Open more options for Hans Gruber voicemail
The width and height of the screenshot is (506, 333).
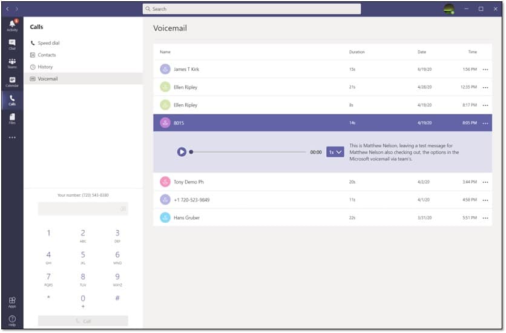[485, 218]
